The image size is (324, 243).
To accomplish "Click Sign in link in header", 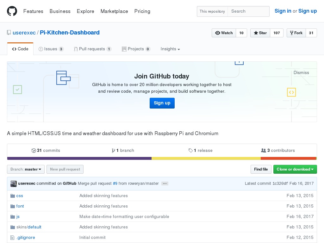I will pyautogui.click(x=283, y=11).
